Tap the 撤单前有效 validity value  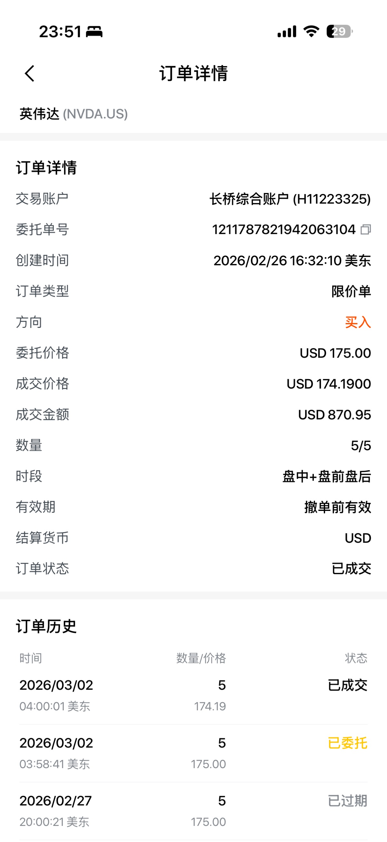(x=337, y=507)
